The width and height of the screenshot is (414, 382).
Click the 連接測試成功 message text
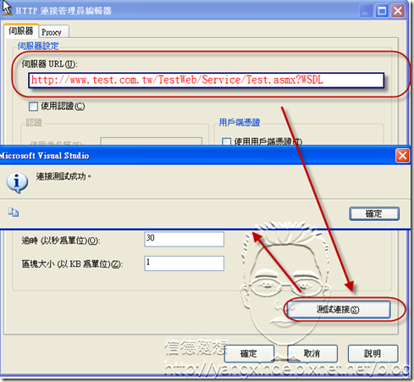[x=63, y=176]
